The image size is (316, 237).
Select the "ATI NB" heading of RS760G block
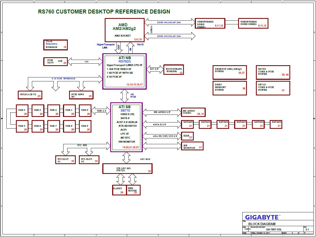tap(125, 58)
